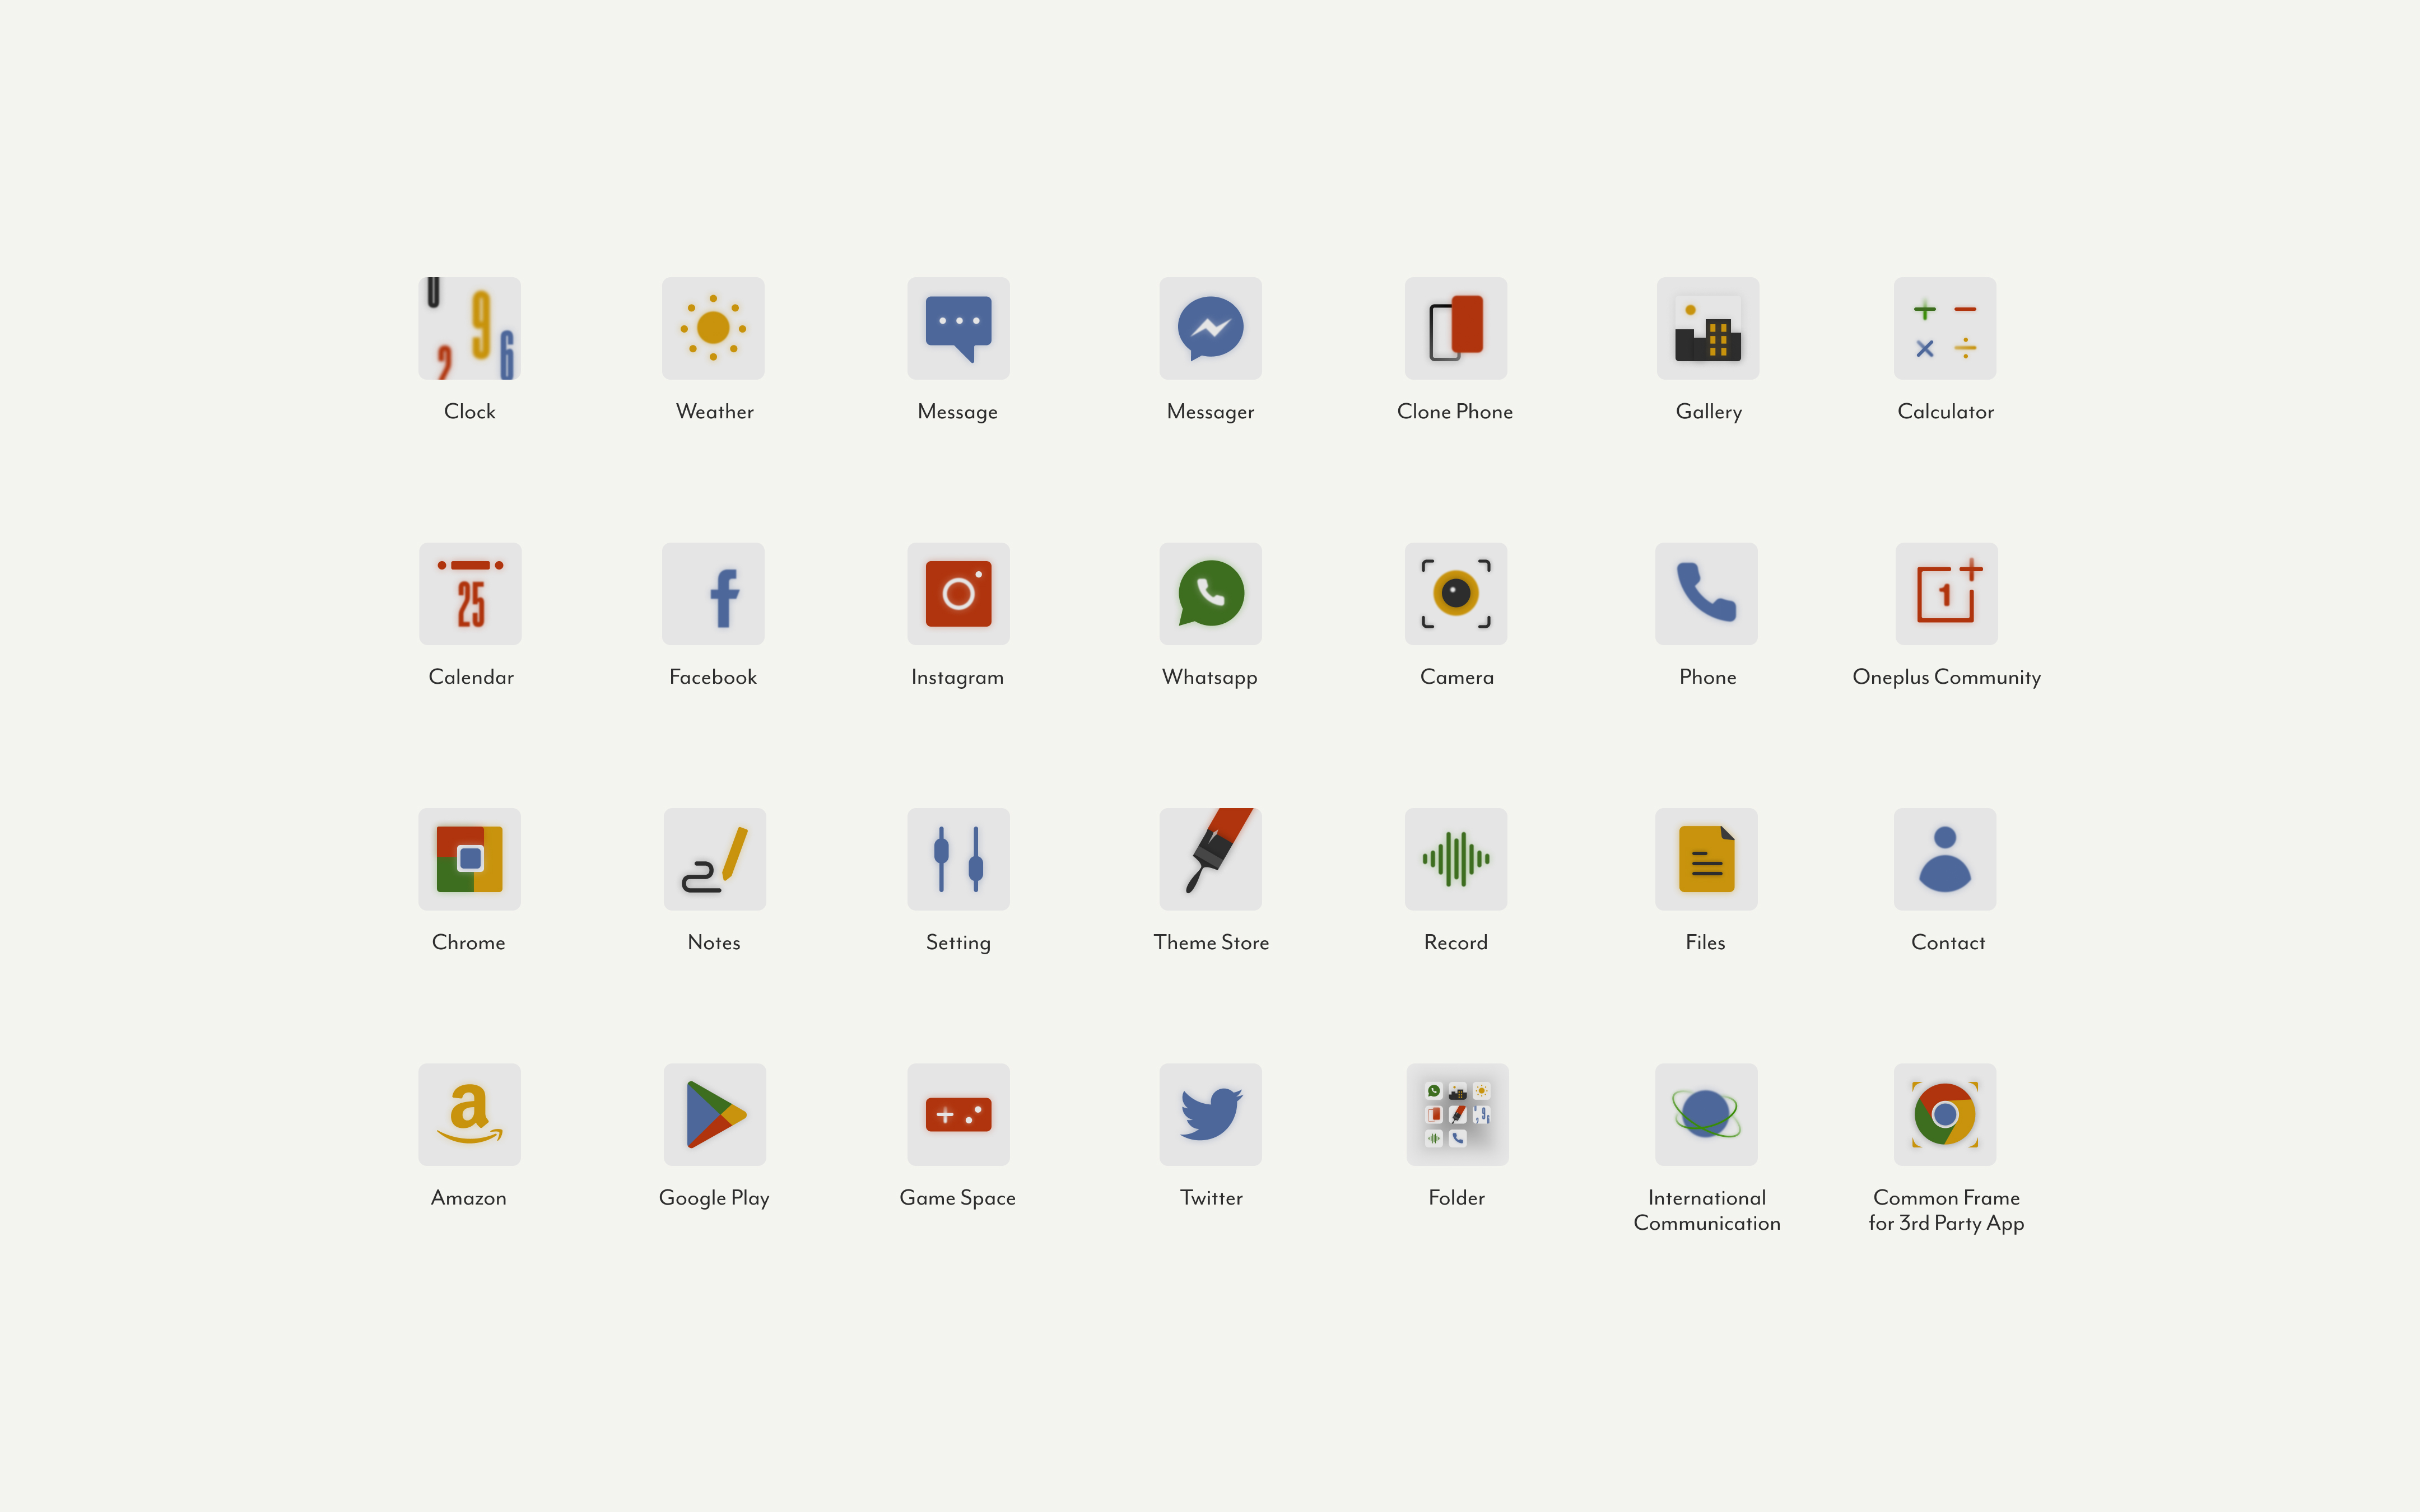Launch the Theme Store brush icon
The height and width of the screenshot is (1512, 2420).
coord(1210,858)
